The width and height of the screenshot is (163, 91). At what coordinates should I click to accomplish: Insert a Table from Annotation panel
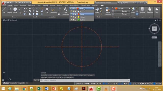pos(59,14)
